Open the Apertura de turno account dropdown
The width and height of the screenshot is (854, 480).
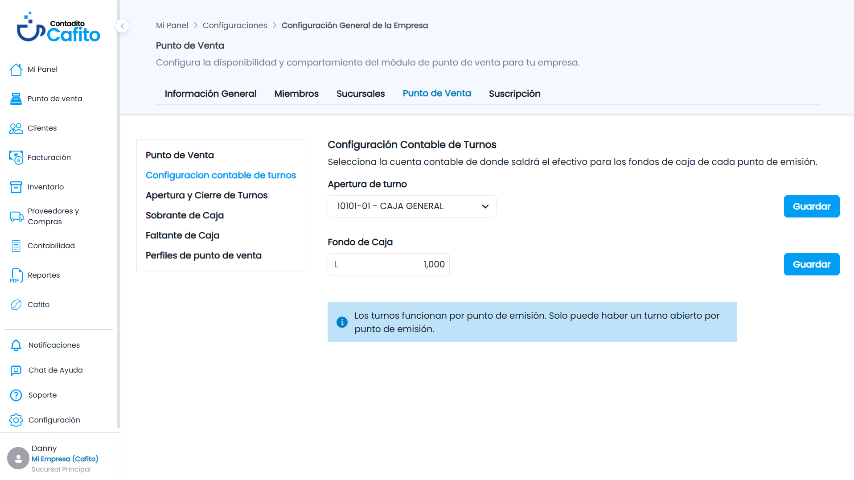pyautogui.click(x=412, y=206)
